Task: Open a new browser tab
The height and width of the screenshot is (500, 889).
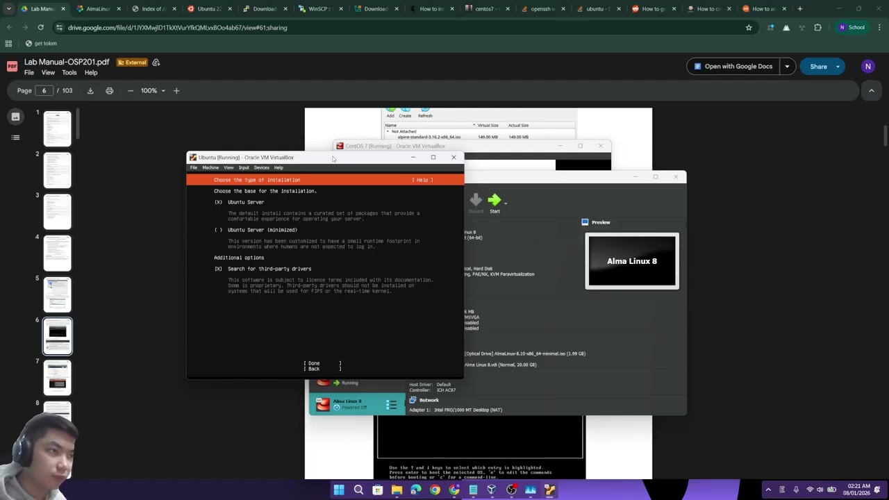Action: [800, 9]
